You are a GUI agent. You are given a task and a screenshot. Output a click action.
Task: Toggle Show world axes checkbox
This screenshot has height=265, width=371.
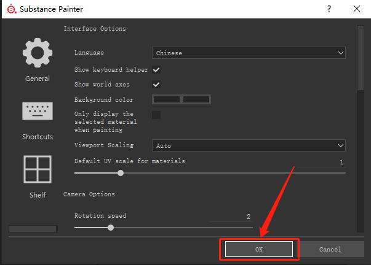(156, 85)
